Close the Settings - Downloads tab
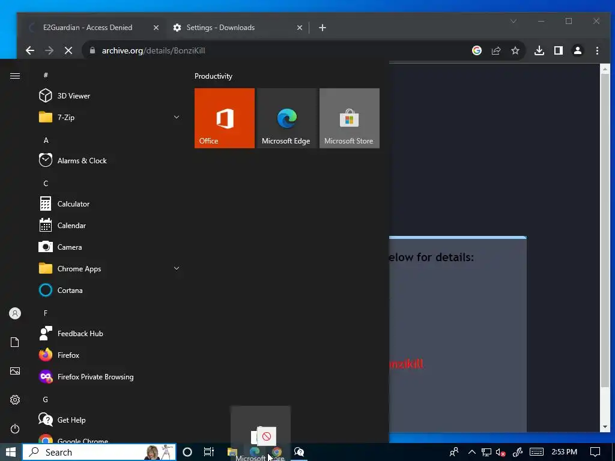Screen dimensions: 615x461 click(300, 28)
